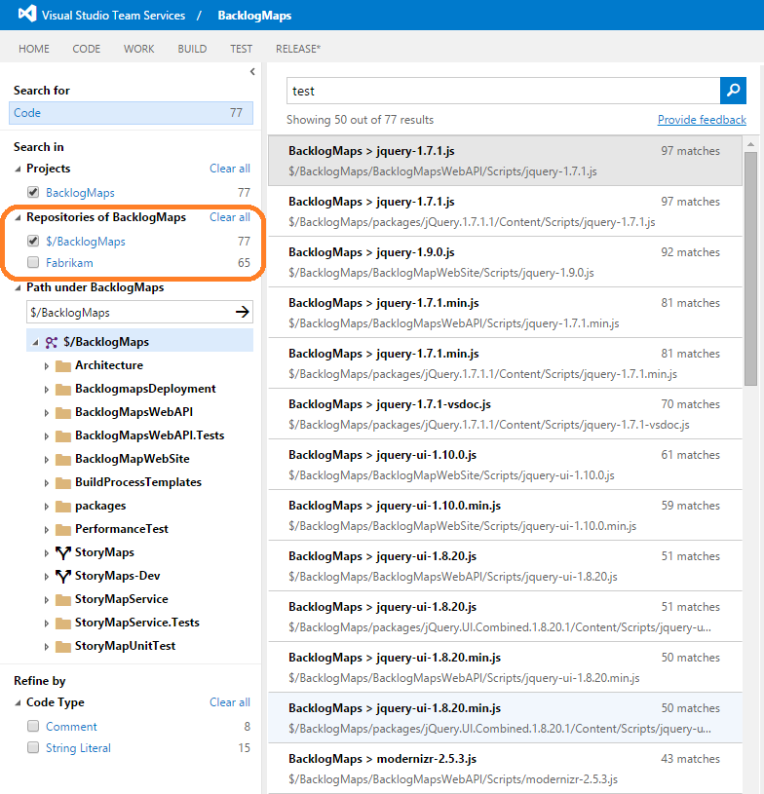Image resolution: width=764 pixels, height=794 pixels.
Task: Select the PerformanceTest tree row
Action: (139, 529)
